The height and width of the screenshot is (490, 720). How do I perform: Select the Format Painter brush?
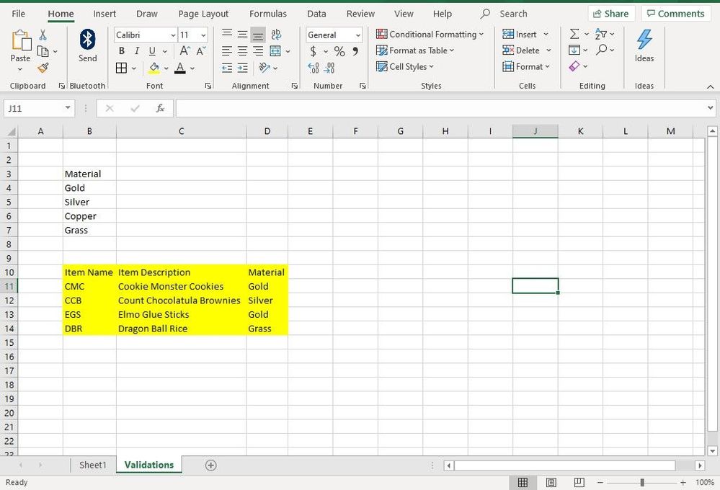tap(43, 68)
